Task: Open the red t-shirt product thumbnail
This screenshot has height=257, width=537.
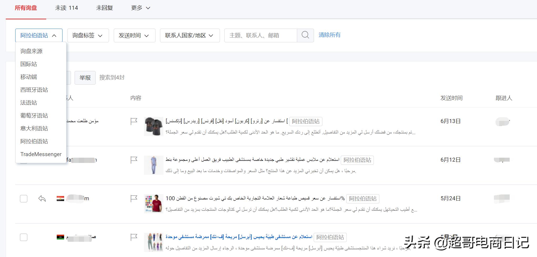Action: point(153,204)
